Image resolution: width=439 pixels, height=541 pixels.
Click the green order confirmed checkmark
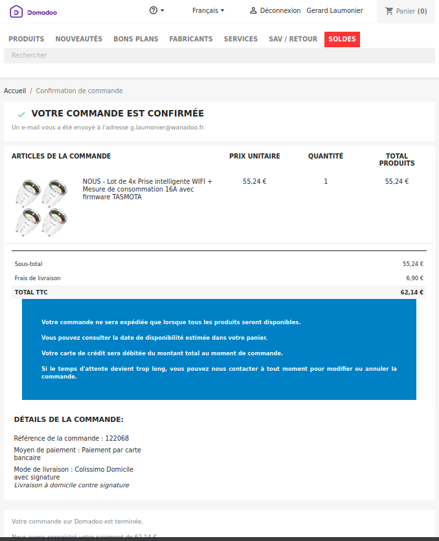[21, 114]
